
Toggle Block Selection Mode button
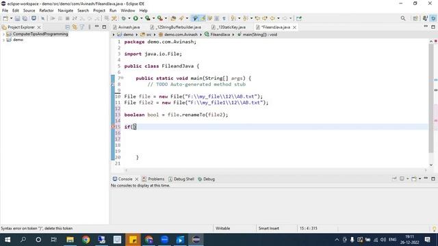tap(216, 18)
